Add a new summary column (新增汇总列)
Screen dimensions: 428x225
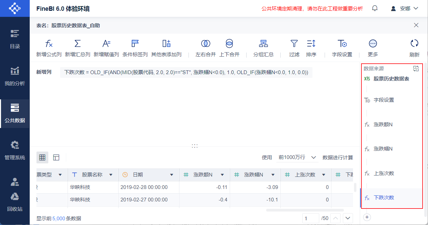coord(77,49)
